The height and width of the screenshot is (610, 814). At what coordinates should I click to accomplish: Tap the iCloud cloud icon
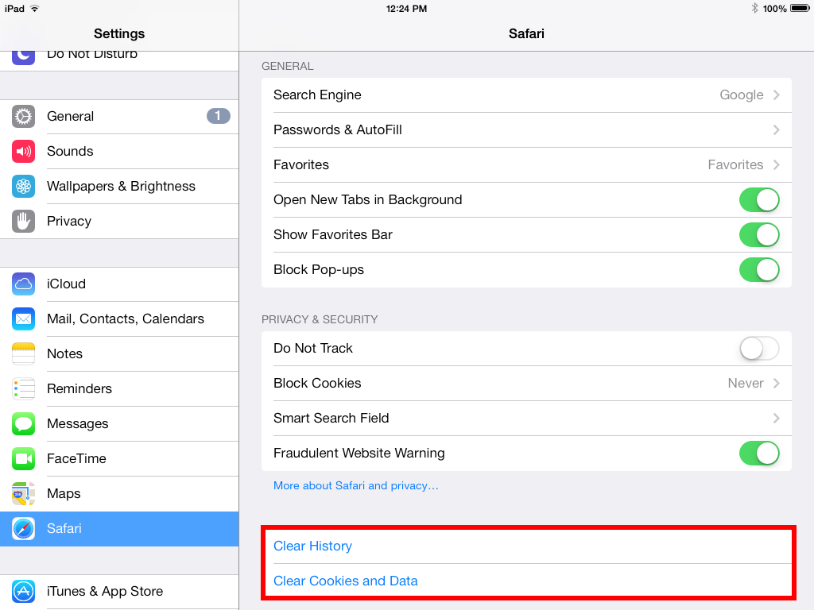pyautogui.click(x=24, y=284)
